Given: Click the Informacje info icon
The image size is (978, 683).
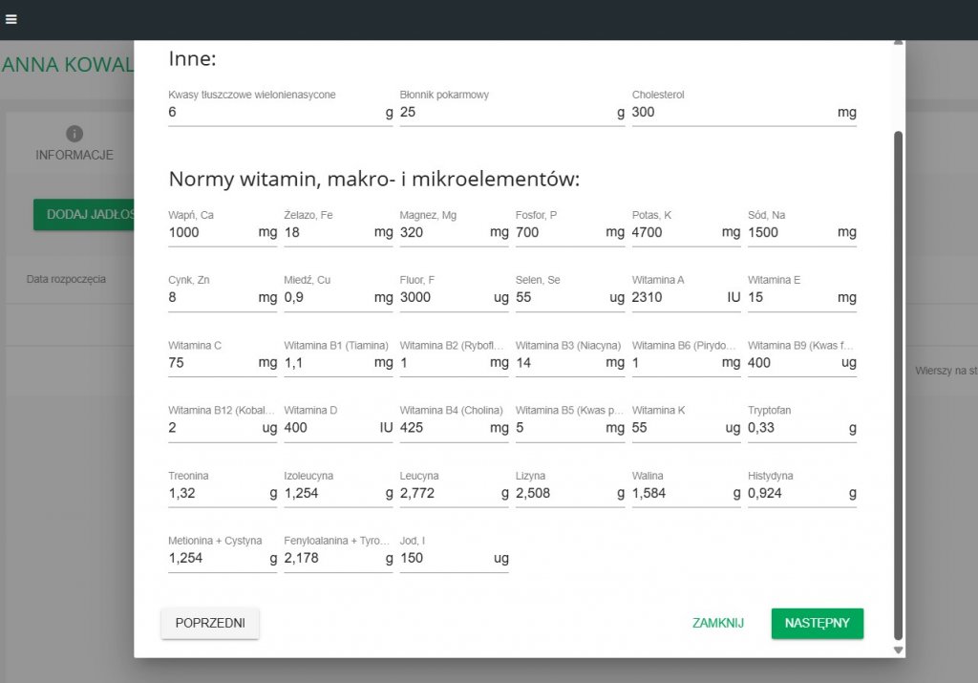Looking at the screenshot, I should (x=74, y=134).
